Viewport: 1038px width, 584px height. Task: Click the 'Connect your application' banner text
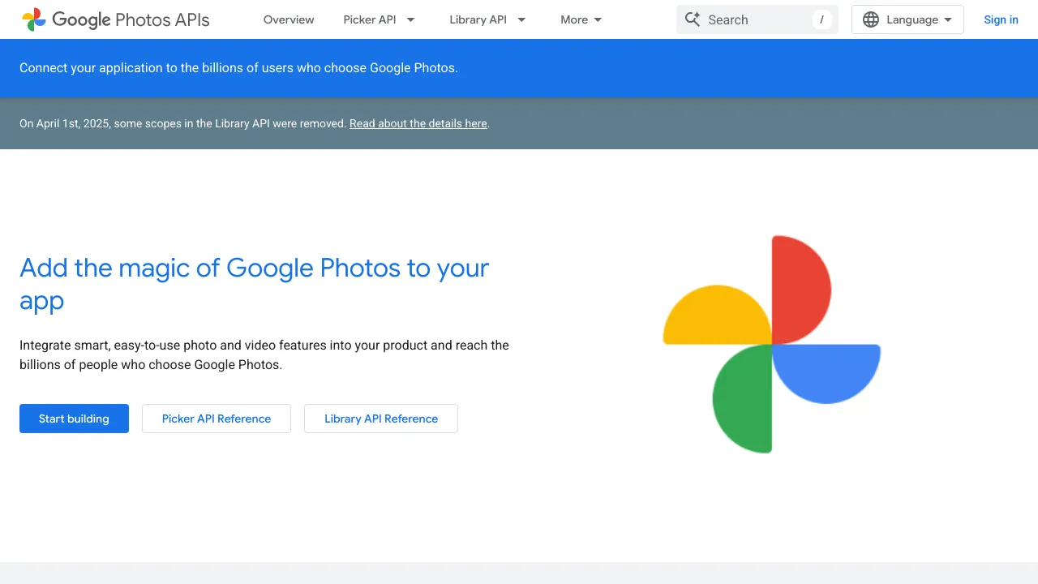tap(238, 68)
